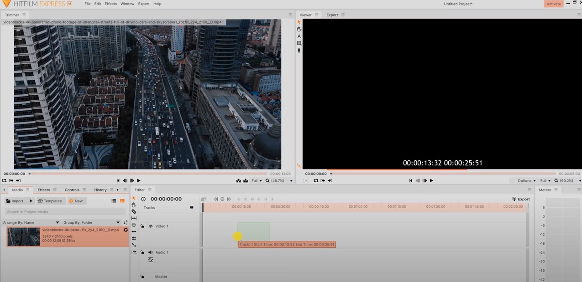Open the File menu

coord(88,4)
